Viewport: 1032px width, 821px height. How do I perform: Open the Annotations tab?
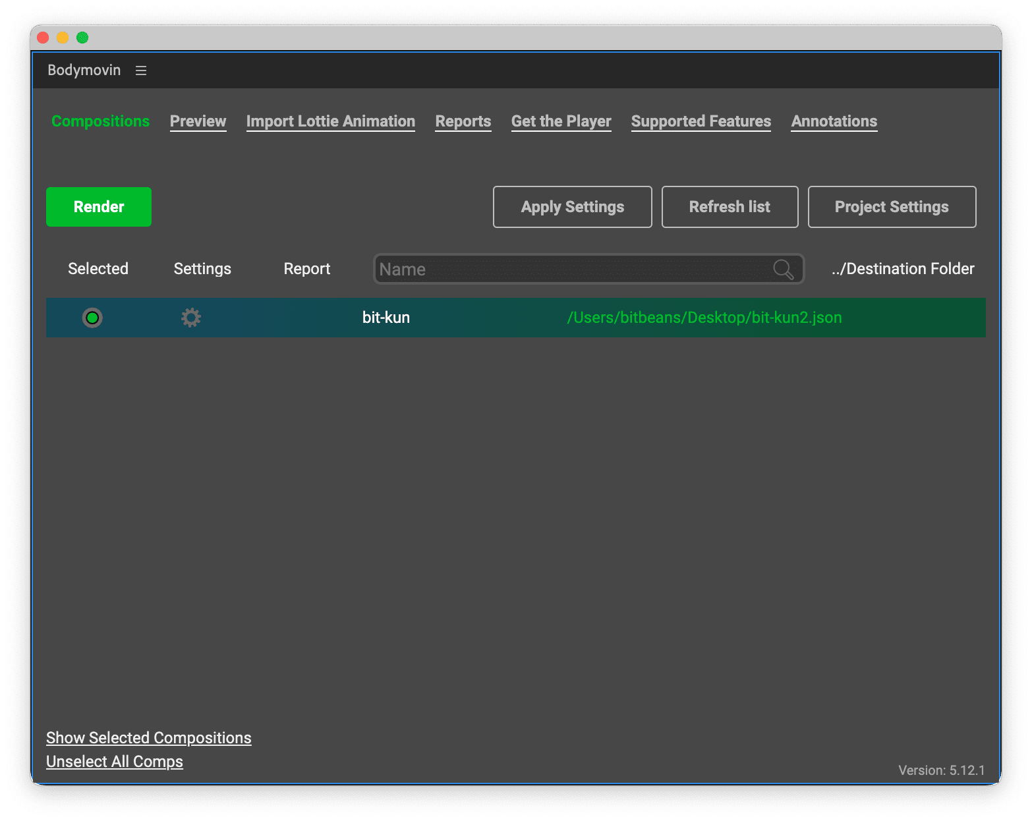coord(834,121)
